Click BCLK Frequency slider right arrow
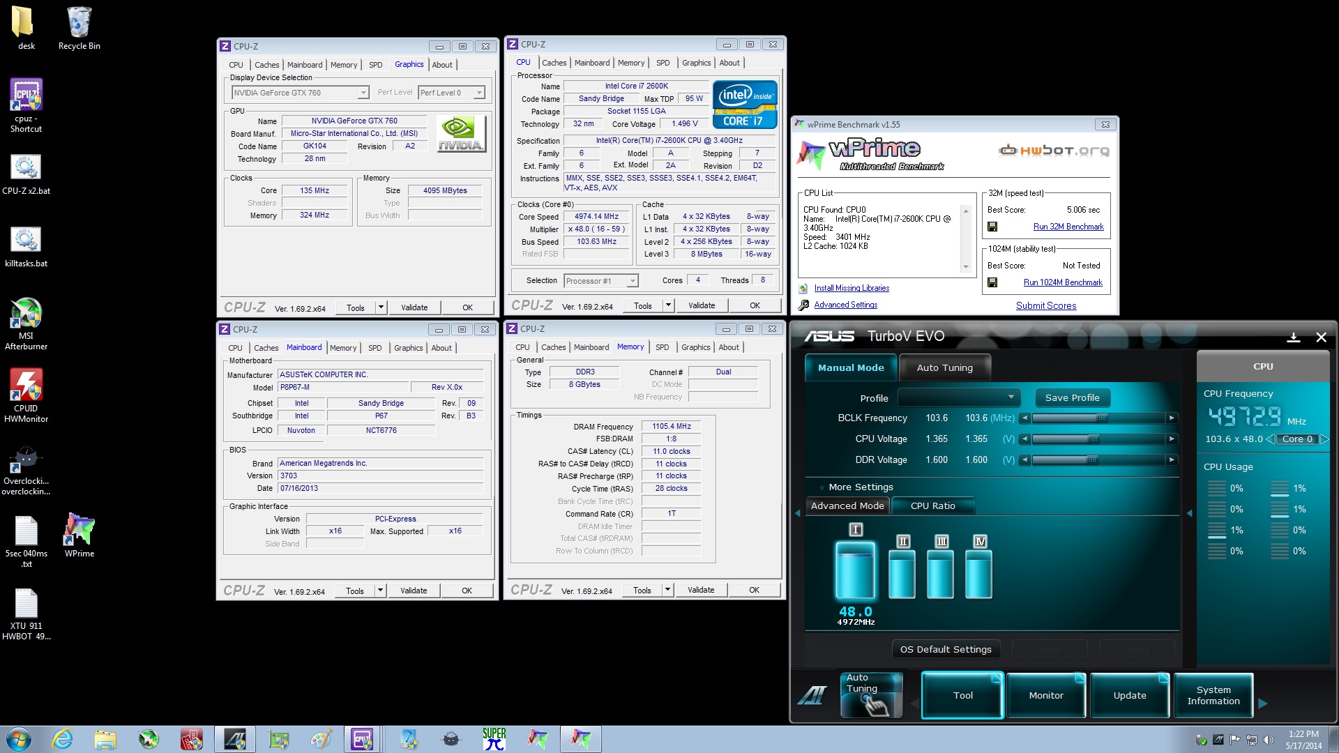Viewport: 1339px width, 753px height. pos(1172,418)
